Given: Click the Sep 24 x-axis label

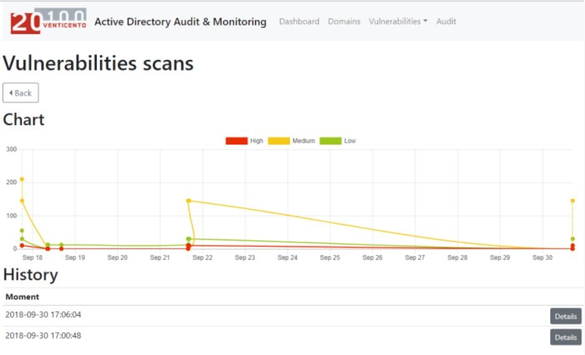Looking at the screenshot, I should click(x=288, y=257).
